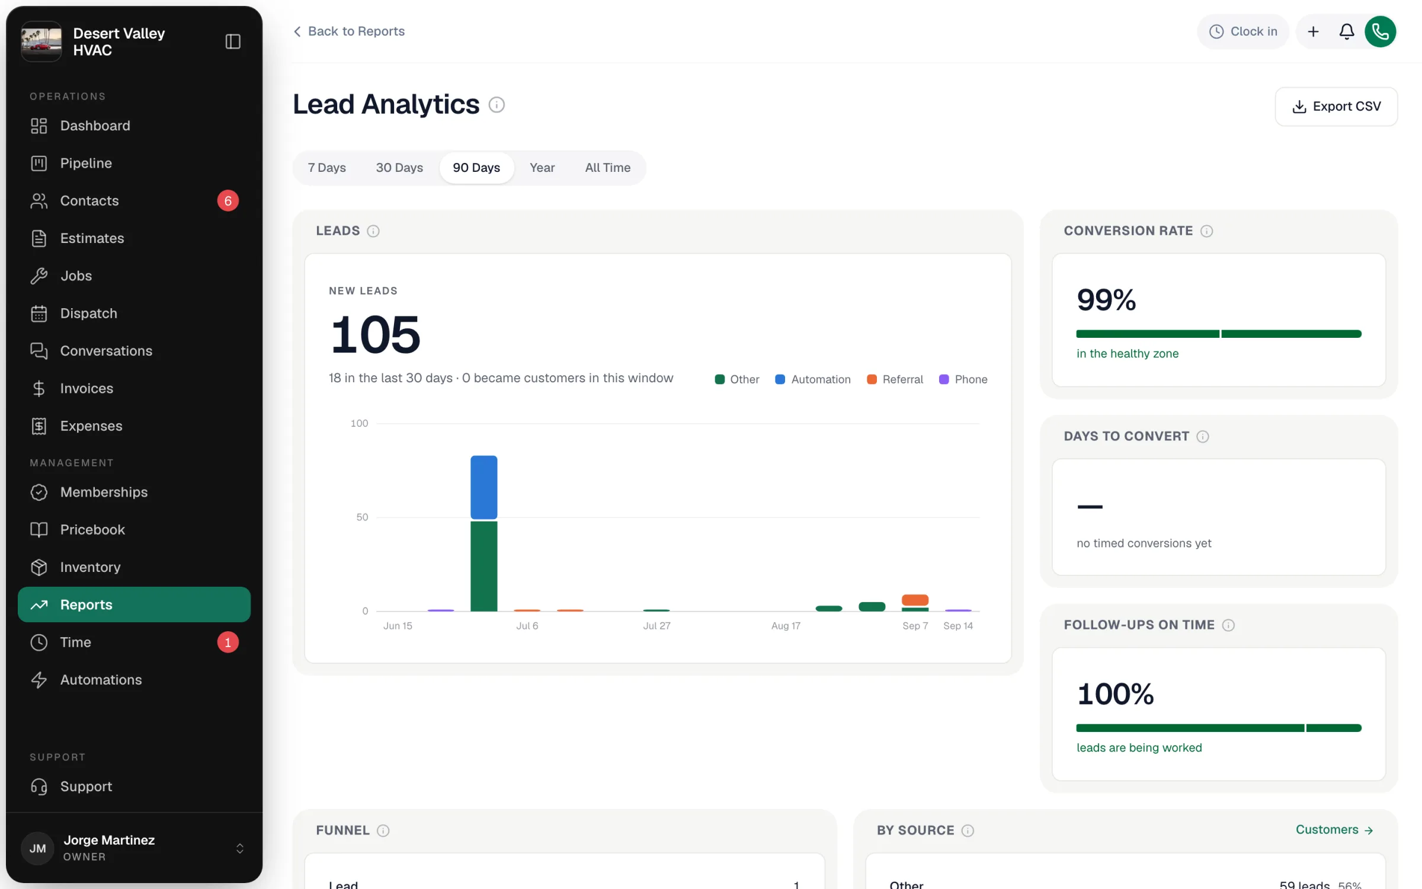Click the Sep 7 axis label
The height and width of the screenshot is (889, 1422).
[915, 626]
